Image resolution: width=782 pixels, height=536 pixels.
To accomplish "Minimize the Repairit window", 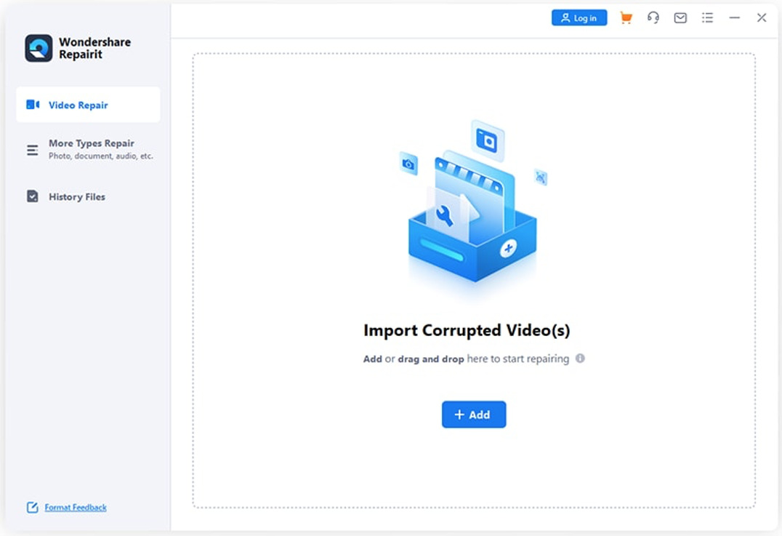I will [x=734, y=18].
